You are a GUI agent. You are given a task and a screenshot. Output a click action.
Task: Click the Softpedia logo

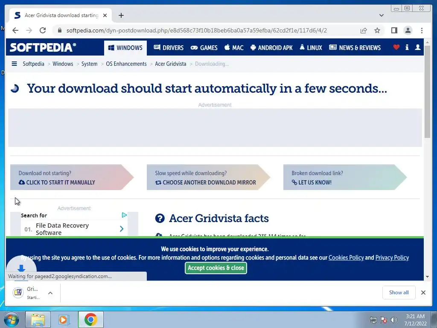tap(43, 47)
